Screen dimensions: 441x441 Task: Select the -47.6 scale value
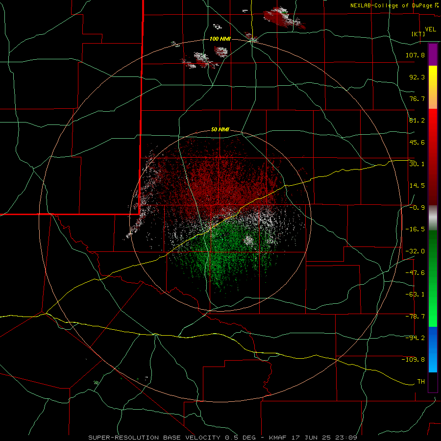pyautogui.click(x=415, y=273)
